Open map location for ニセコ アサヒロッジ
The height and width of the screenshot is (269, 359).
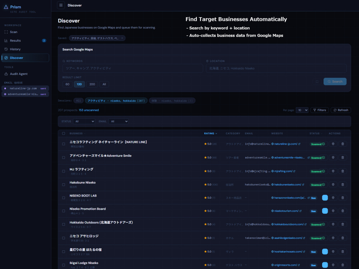tap(333, 238)
